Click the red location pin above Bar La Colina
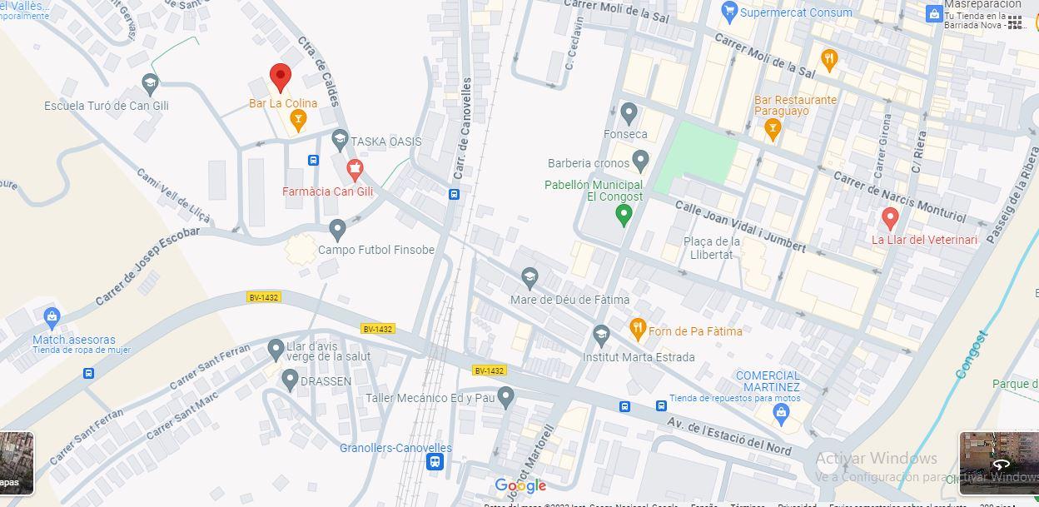 tap(281, 77)
